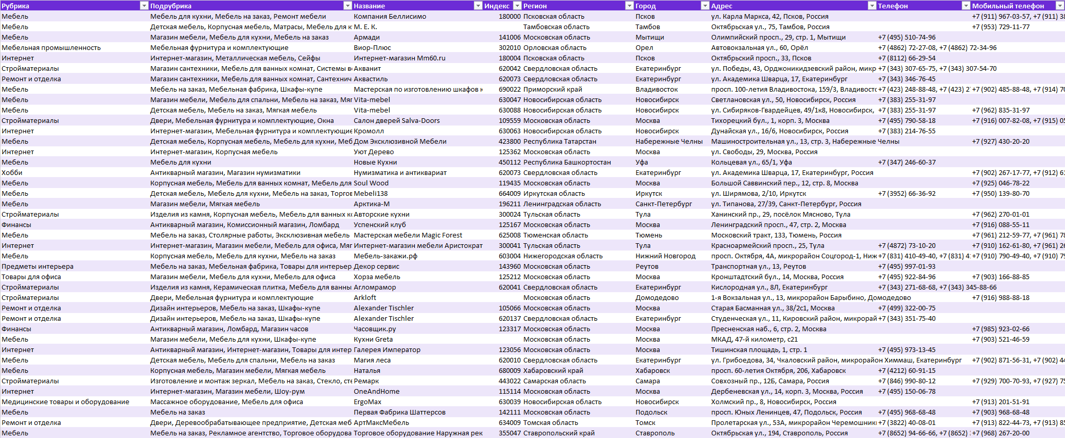Select the category cell 'Предметы интерьера'

point(75,266)
